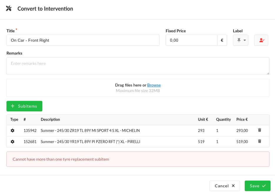Click the euro currency symbol addon

point(222,40)
